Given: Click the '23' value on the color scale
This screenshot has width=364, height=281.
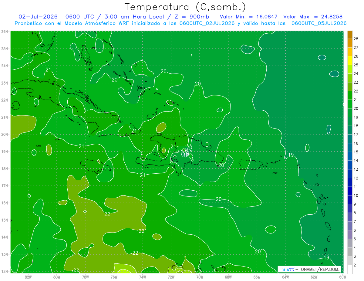Looking at the screenshot, I should [x=356, y=82].
